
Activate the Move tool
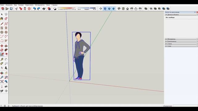point(2,46)
